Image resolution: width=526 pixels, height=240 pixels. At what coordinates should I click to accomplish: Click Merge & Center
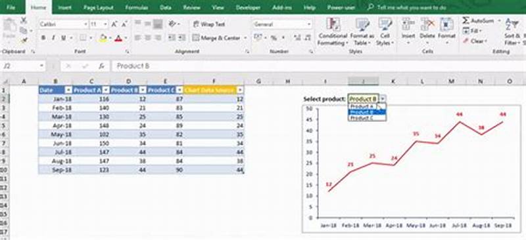tap(216, 38)
